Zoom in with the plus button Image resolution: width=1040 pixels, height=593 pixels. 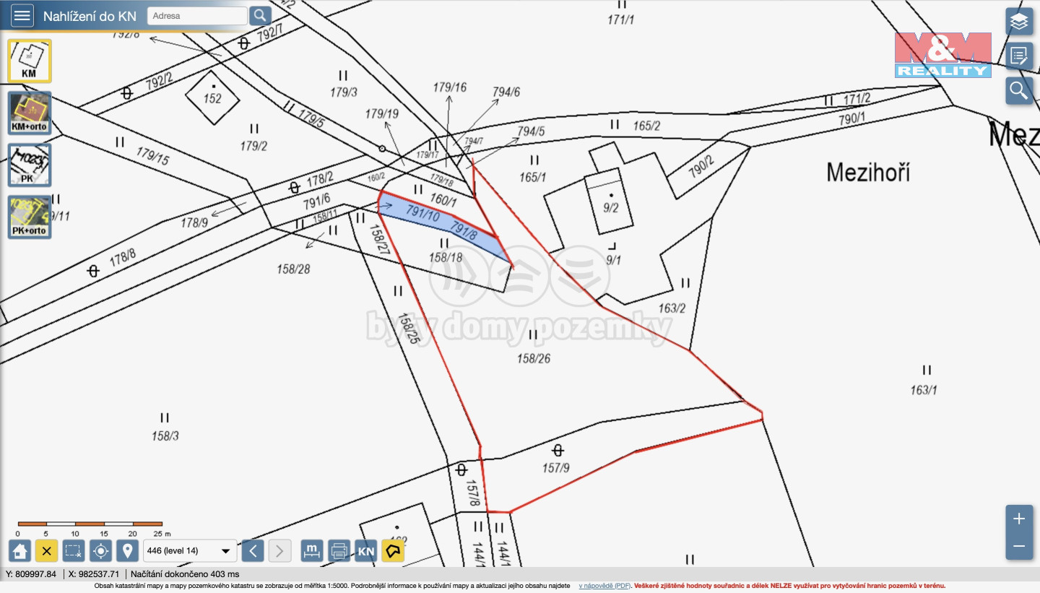coord(1019,519)
